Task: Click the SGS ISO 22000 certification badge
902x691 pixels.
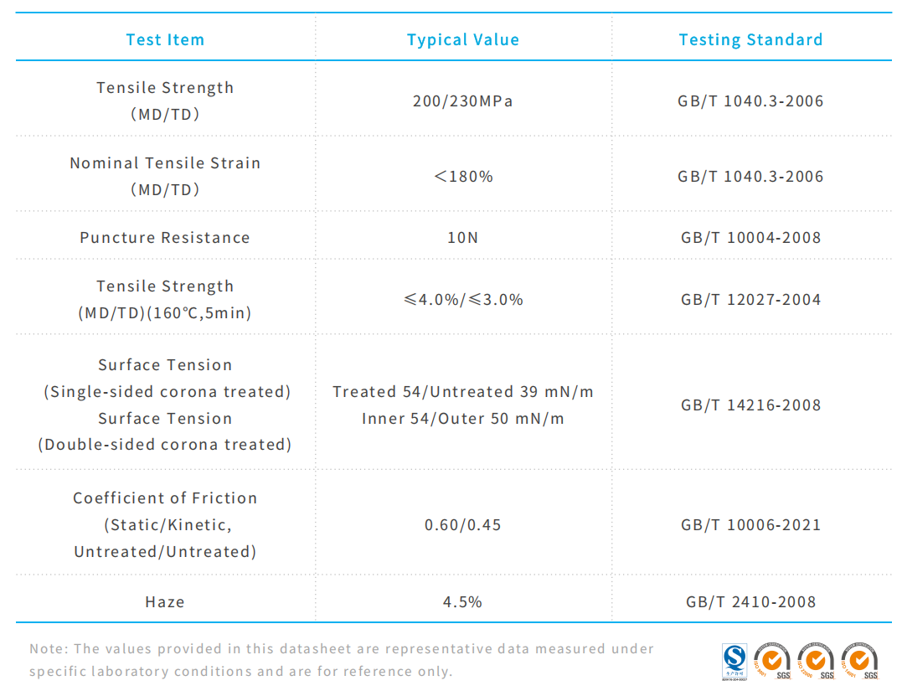Action: click(816, 660)
